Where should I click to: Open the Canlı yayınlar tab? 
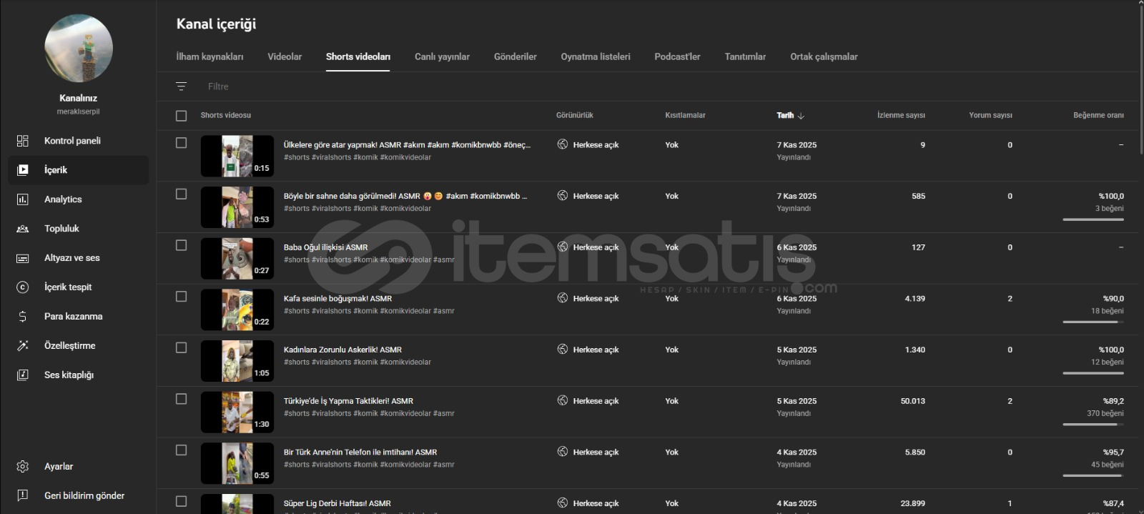[442, 56]
